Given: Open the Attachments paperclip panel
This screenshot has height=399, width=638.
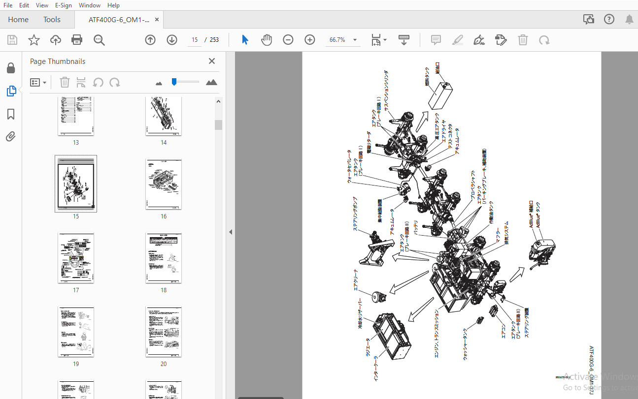Looking at the screenshot, I should coord(11,136).
